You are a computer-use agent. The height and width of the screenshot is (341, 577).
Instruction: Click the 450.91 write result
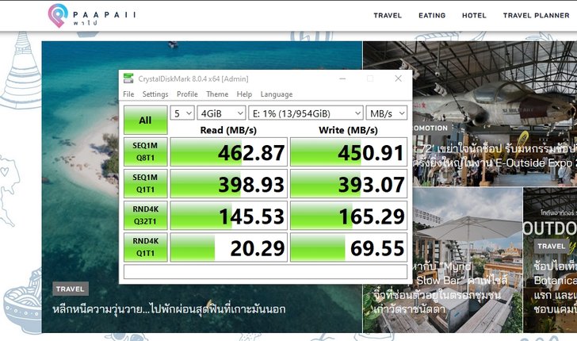pos(349,151)
